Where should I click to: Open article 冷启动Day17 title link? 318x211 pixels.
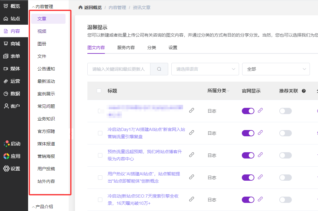pos(146,133)
